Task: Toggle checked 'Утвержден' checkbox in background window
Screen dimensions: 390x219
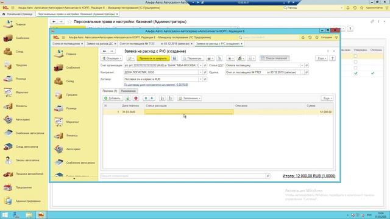Action: click(x=355, y=73)
